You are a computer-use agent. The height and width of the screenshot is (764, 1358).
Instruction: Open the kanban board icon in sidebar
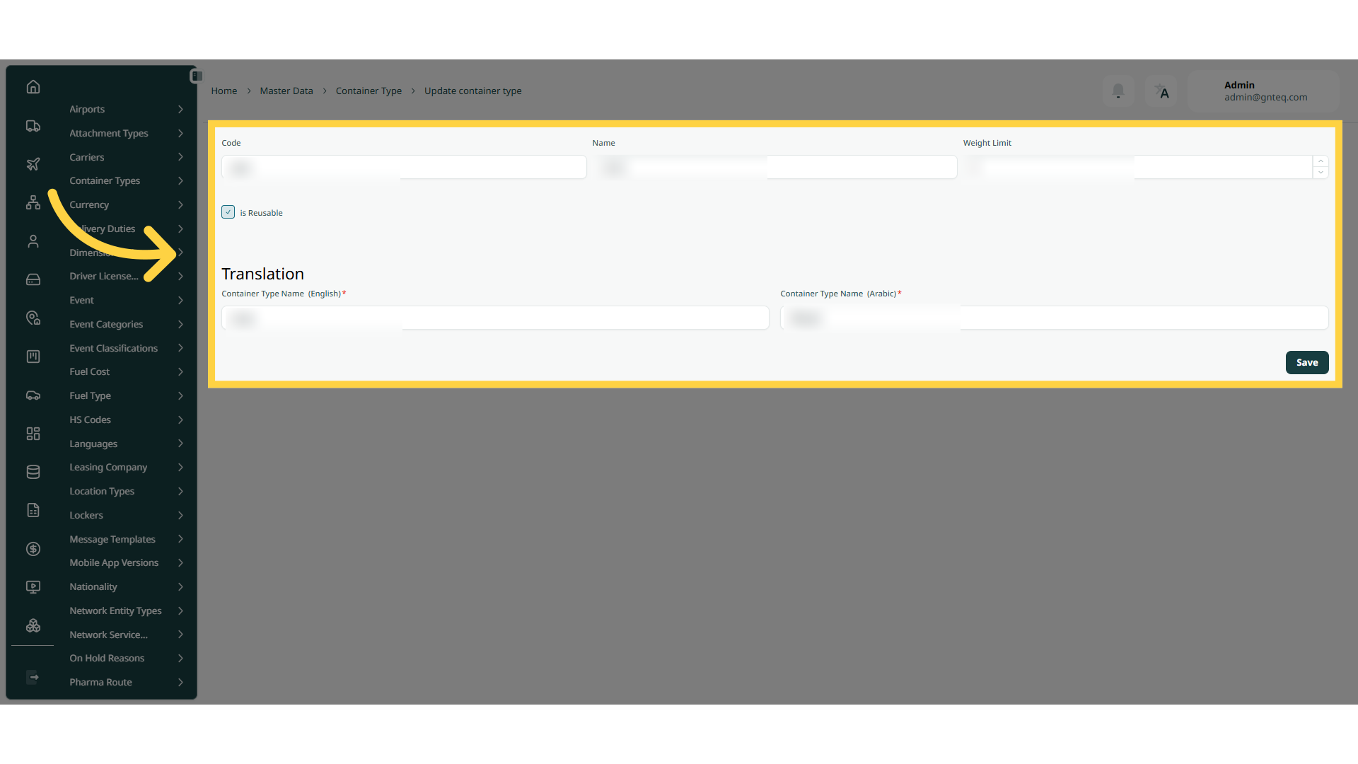point(33,357)
